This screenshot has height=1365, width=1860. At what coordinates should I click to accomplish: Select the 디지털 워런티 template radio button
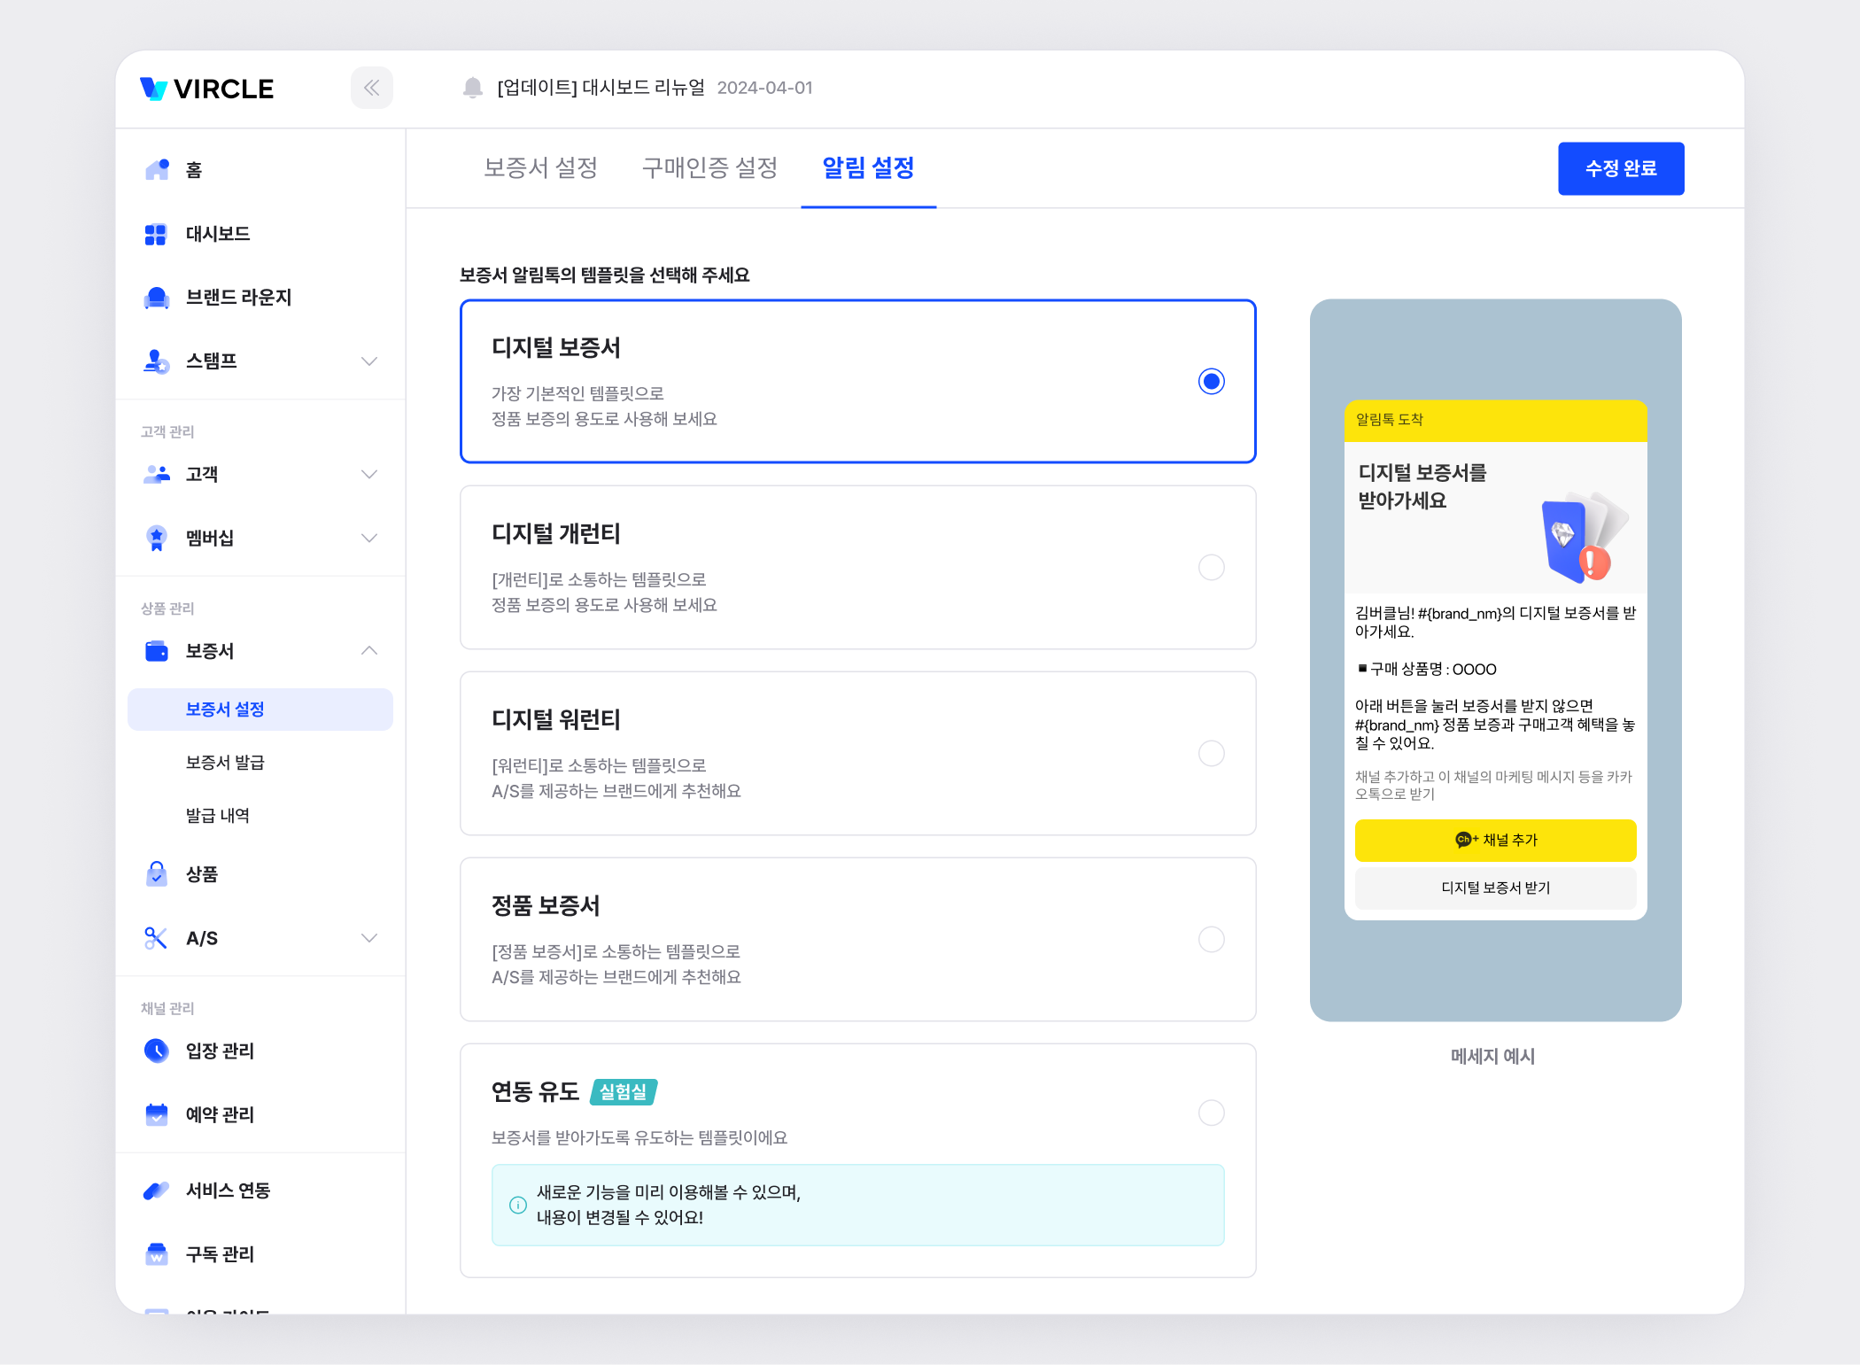(x=1211, y=753)
